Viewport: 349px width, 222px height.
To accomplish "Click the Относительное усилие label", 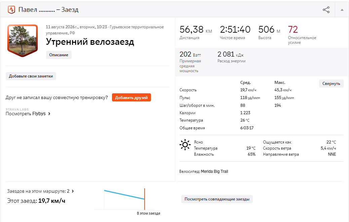I will [302, 40].
